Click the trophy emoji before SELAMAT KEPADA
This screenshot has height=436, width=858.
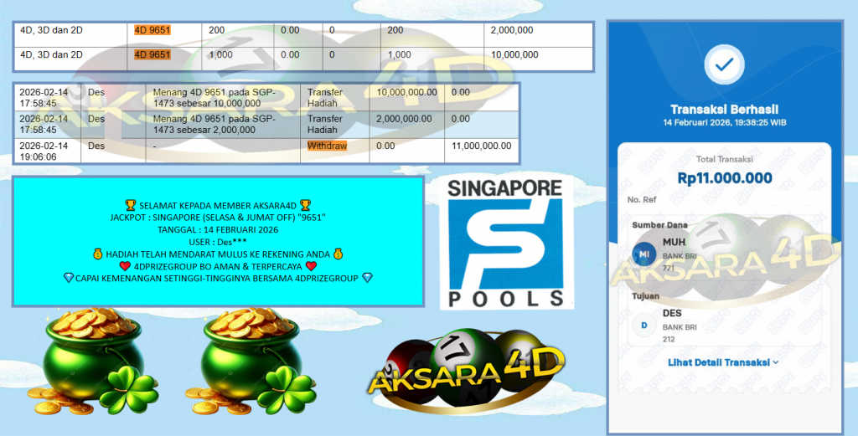[x=130, y=205]
